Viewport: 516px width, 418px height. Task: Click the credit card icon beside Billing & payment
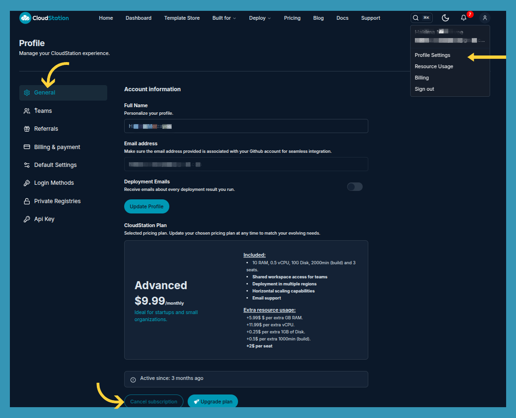[27, 147]
